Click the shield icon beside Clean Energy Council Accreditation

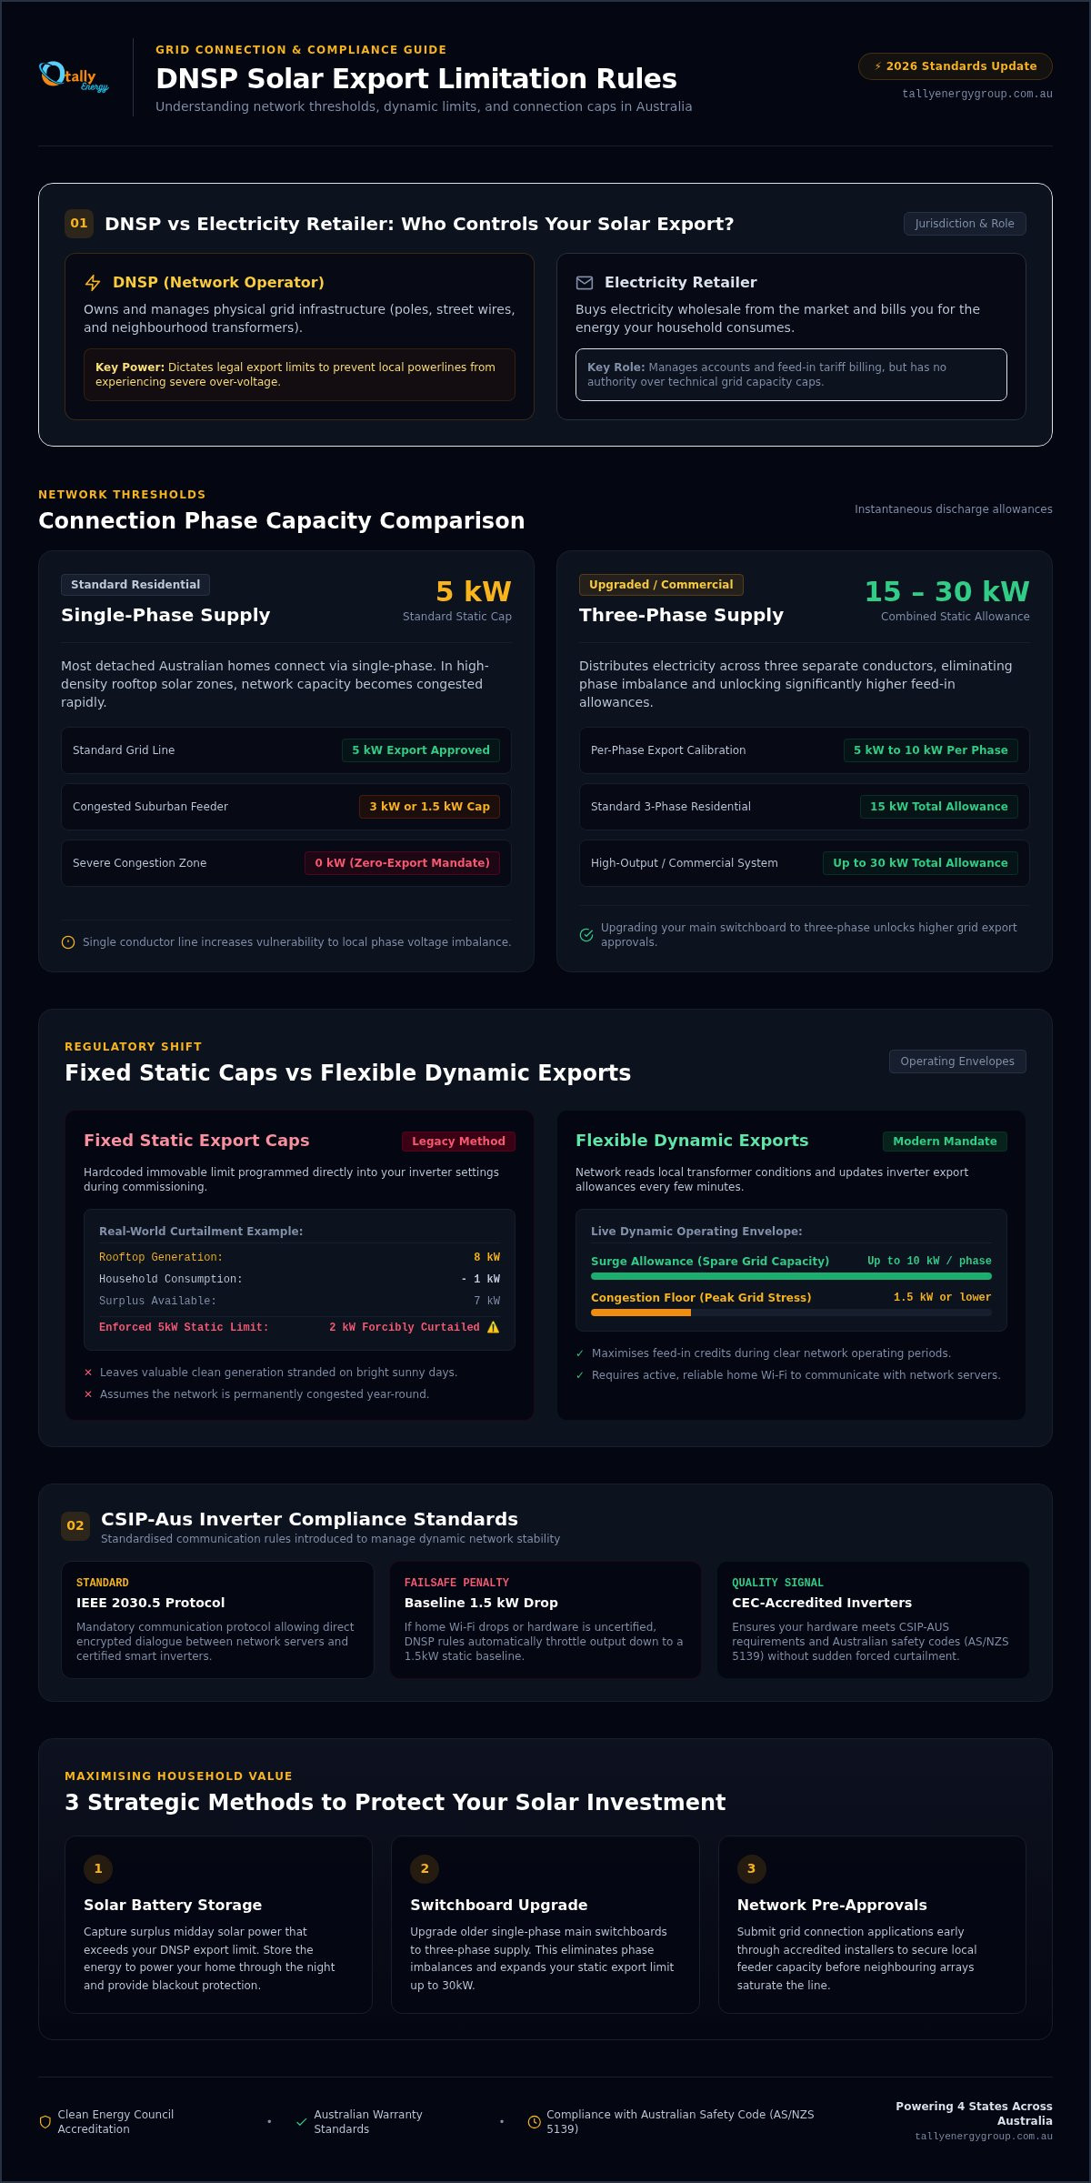[x=45, y=2122]
